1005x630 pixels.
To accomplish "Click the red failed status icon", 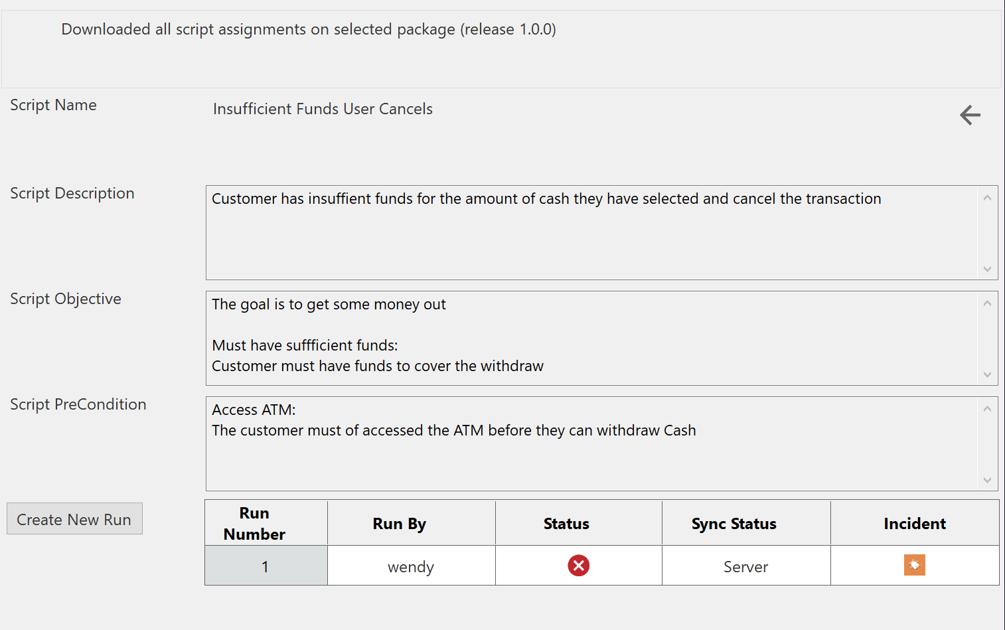I will 578,566.
